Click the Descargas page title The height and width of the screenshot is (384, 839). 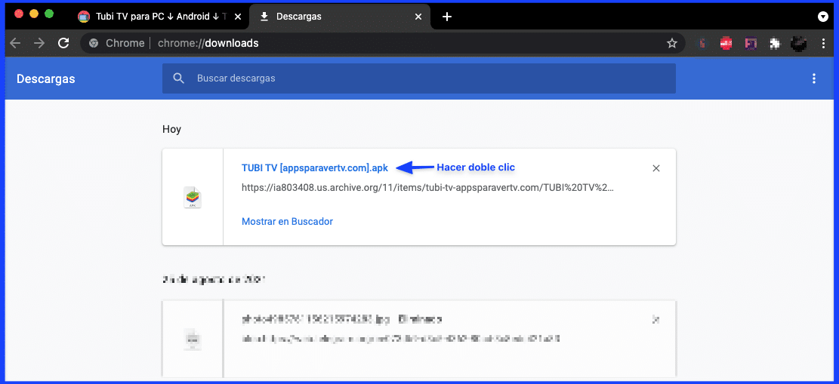(x=46, y=79)
